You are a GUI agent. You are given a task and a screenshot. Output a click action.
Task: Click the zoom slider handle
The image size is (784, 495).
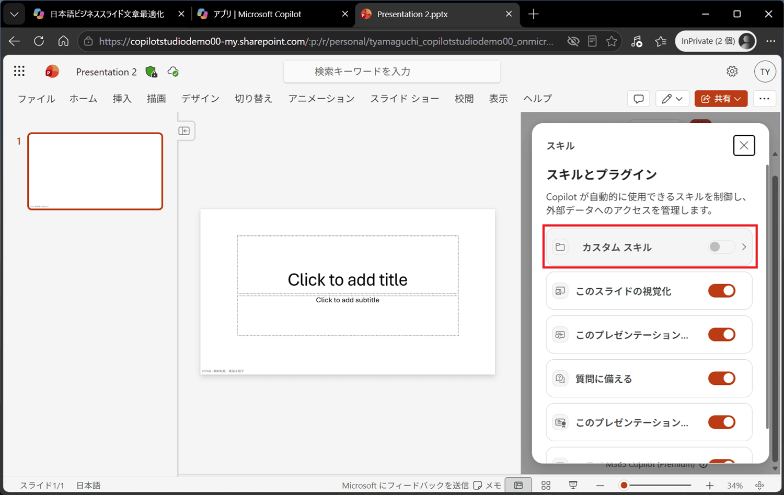click(x=624, y=486)
